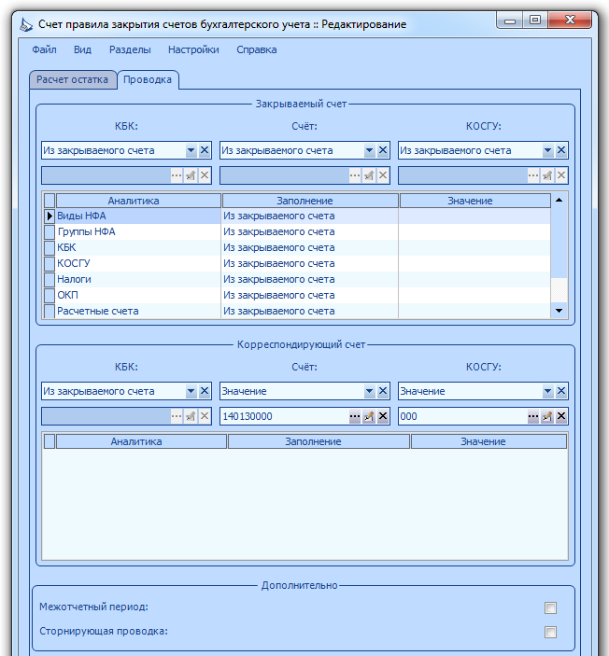Select the row marker for Группы НФА
Screen dimensions: 609x656
[50, 231]
